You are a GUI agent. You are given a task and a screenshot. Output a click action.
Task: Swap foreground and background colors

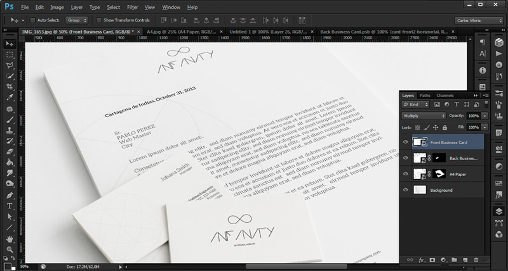click(x=13, y=258)
